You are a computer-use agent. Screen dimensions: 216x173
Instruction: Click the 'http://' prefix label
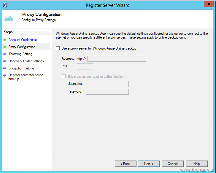[x=81, y=59]
